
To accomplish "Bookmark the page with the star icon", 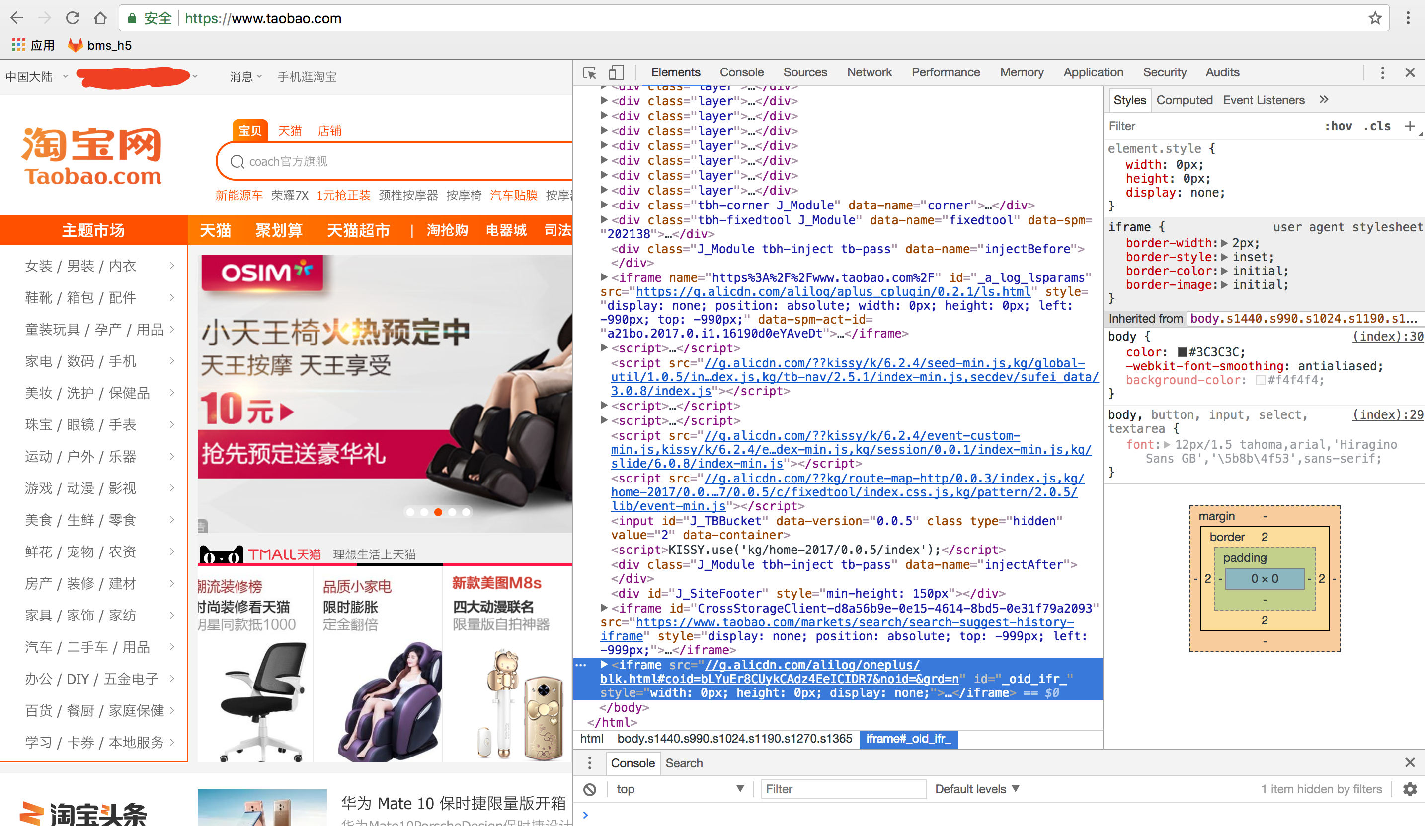I will pos(1375,18).
